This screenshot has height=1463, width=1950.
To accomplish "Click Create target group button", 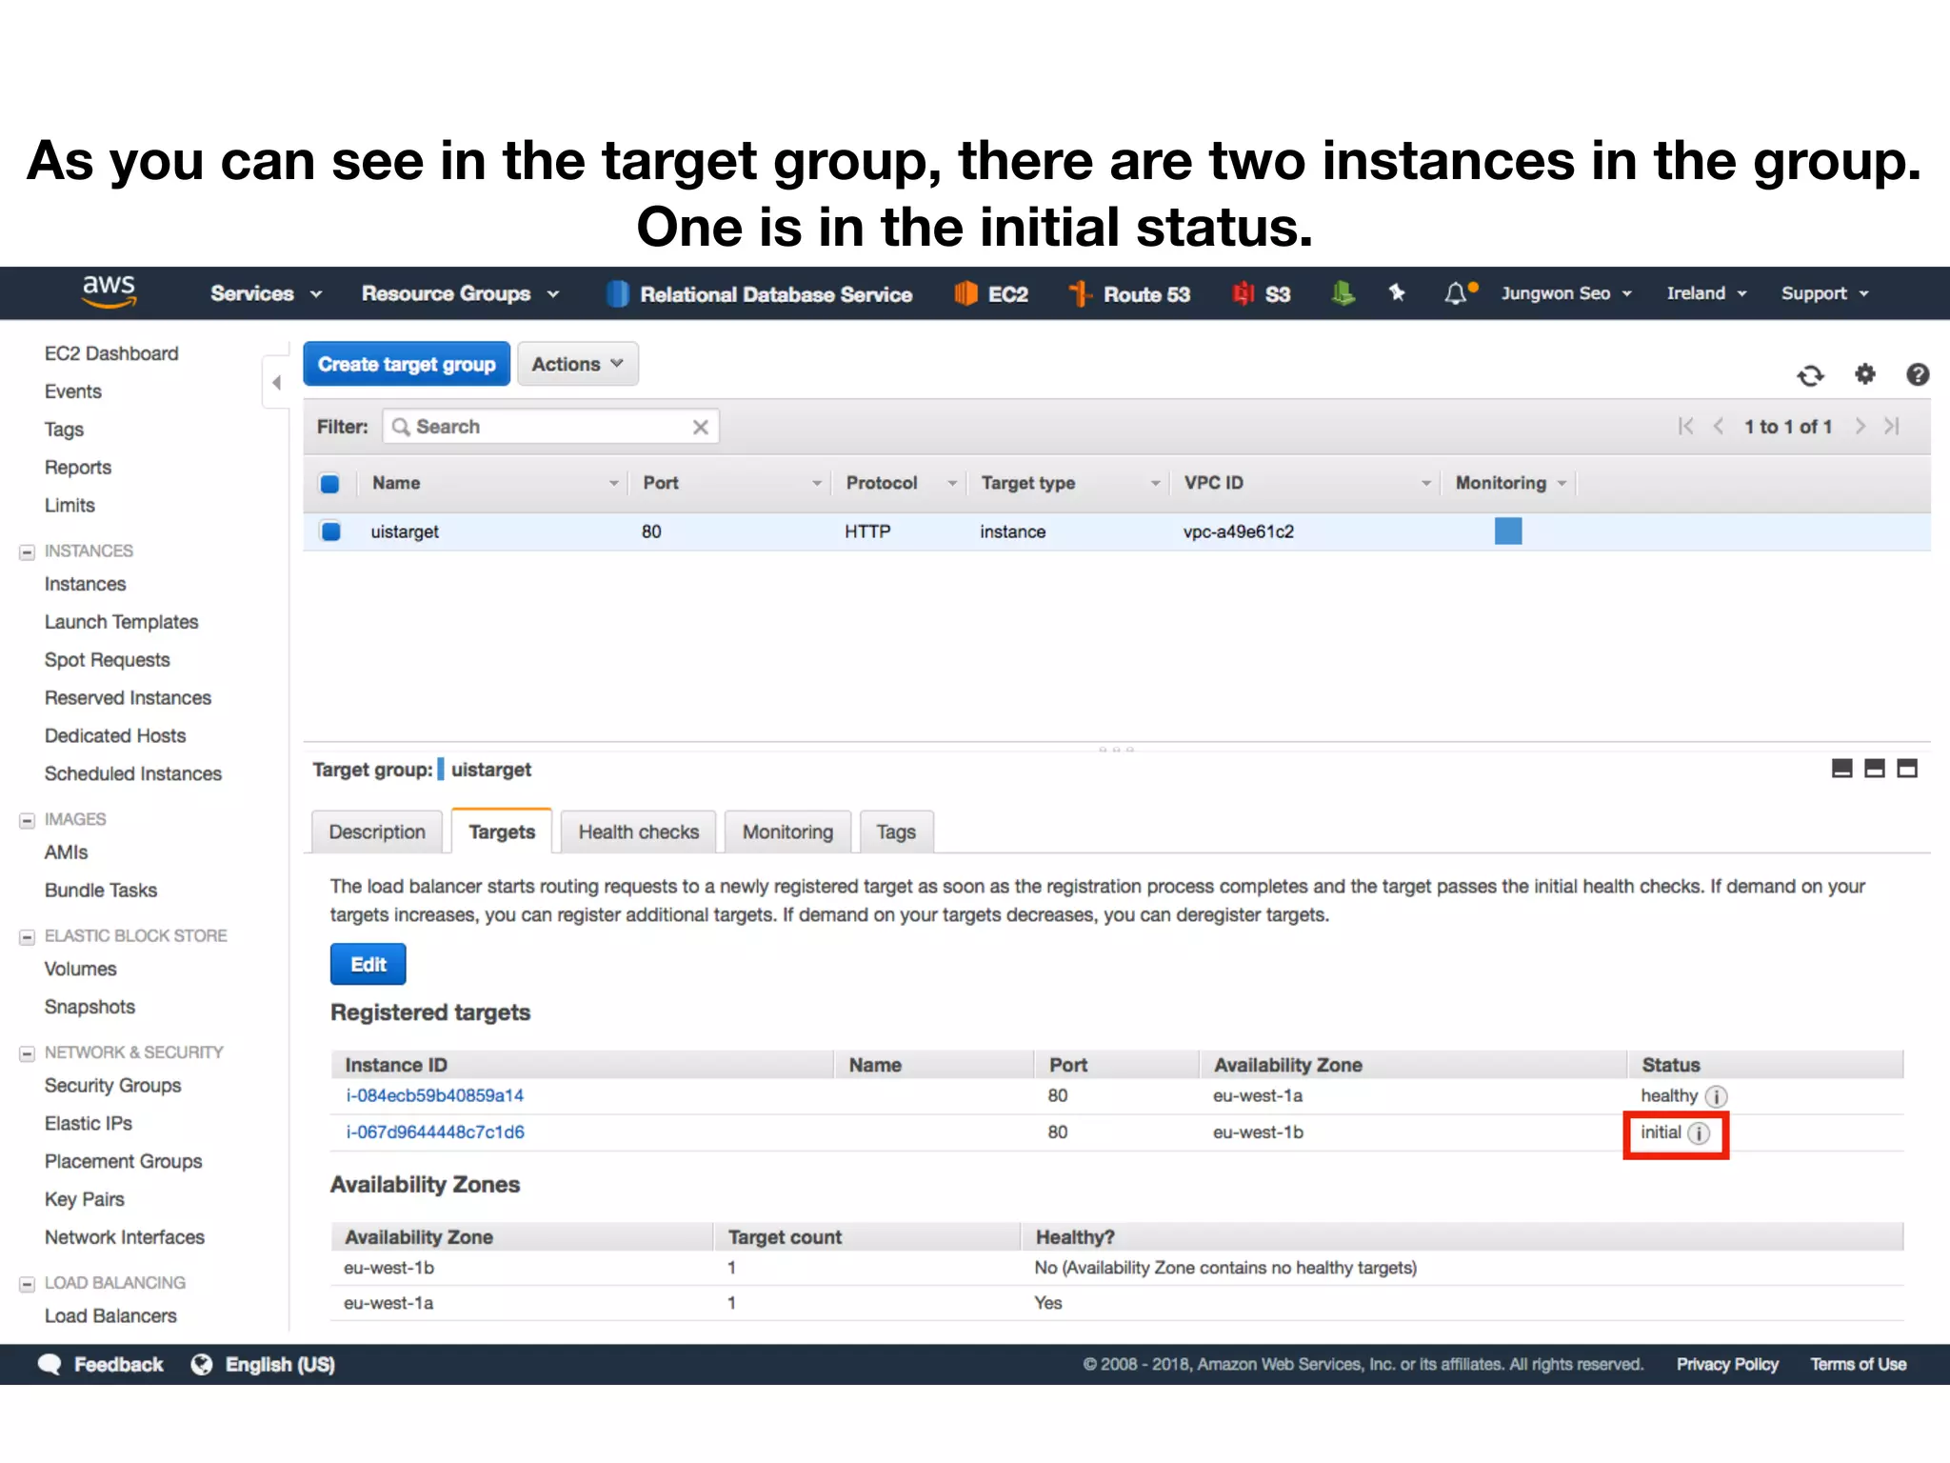I will (407, 364).
